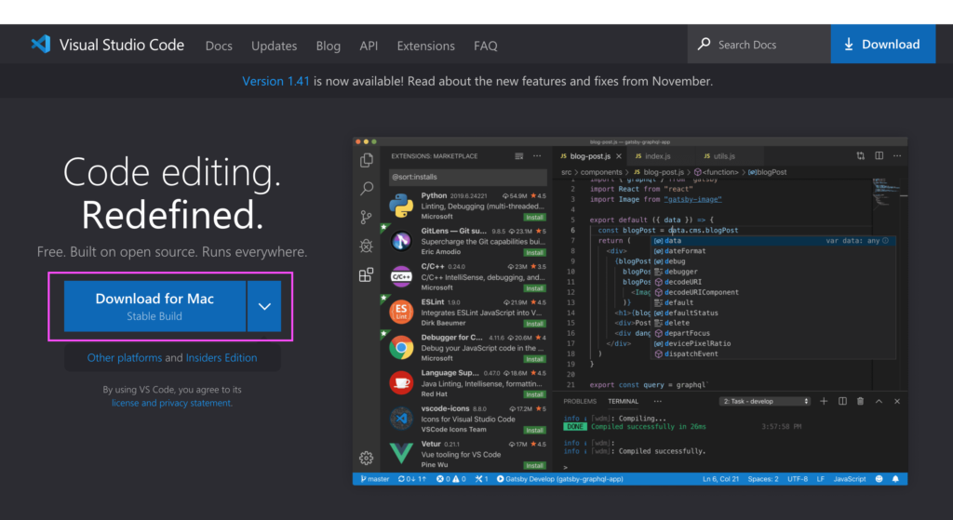
Task: Click the sync changes status bar icon
Action: [x=412, y=479]
